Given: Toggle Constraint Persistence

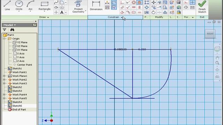Looking at the screenshot, I should pyautogui.click(x=114, y=7).
